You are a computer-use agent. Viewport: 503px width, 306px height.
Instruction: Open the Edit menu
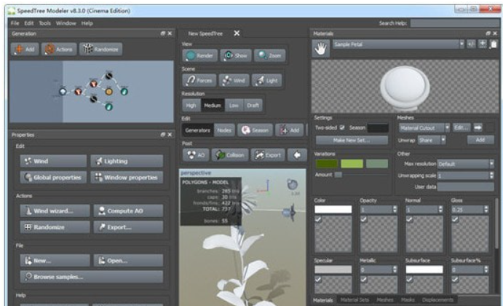coord(29,23)
